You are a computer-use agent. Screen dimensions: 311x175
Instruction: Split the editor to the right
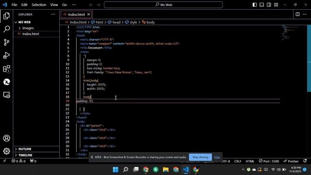click(x=297, y=14)
